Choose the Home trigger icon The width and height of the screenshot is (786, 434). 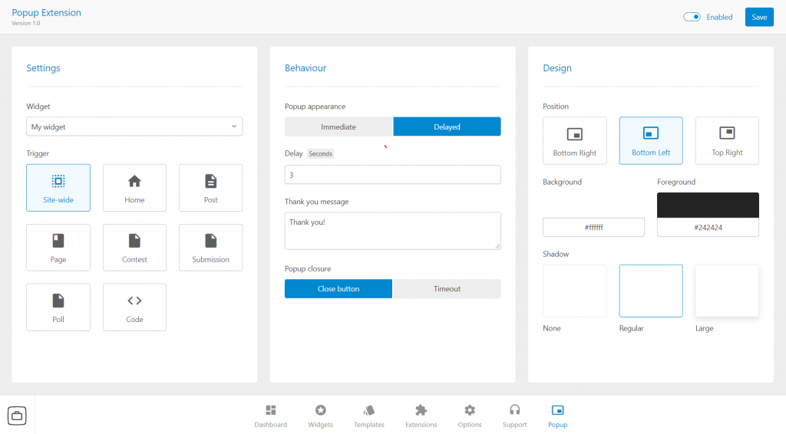[x=134, y=182]
